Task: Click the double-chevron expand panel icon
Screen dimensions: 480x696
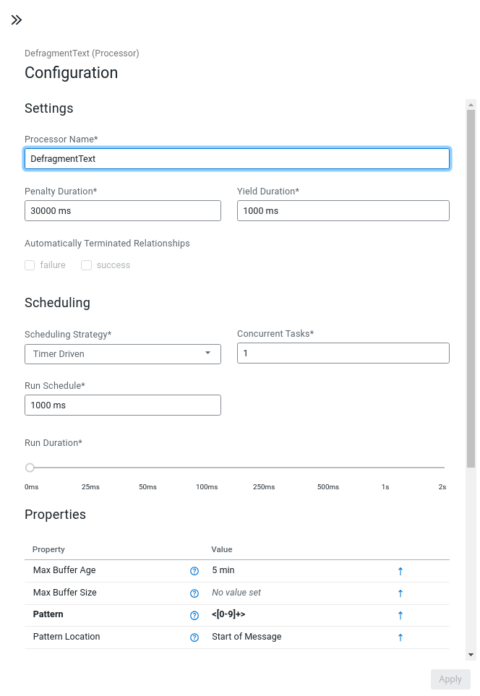Action: (17, 20)
